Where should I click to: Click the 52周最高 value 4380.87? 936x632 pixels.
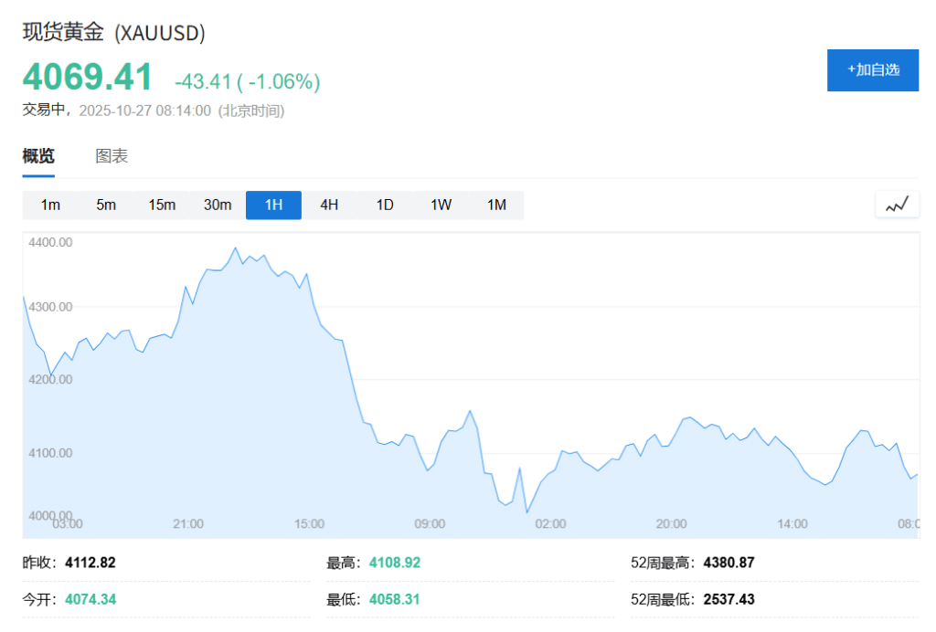[x=729, y=563]
